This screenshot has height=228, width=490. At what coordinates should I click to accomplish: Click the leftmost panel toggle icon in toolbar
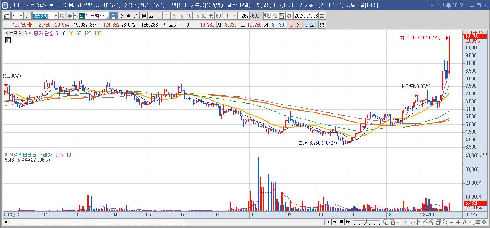click(7, 16)
